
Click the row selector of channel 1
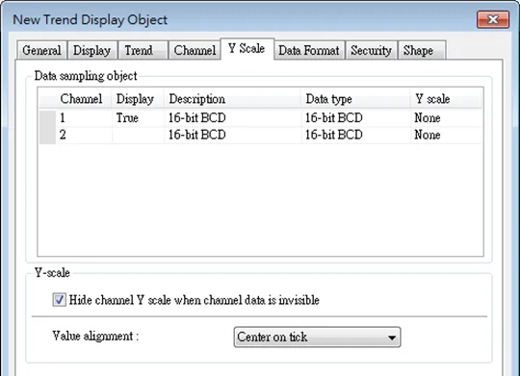[x=47, y=118]
